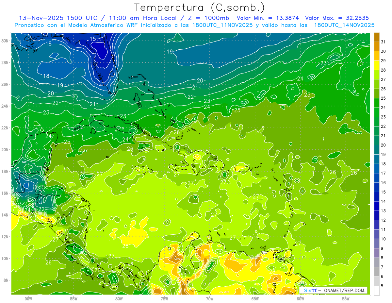Click the title 'Temperatura (C,somb.)'
This screenshot has height=303, width=392.
pos(200,8)
